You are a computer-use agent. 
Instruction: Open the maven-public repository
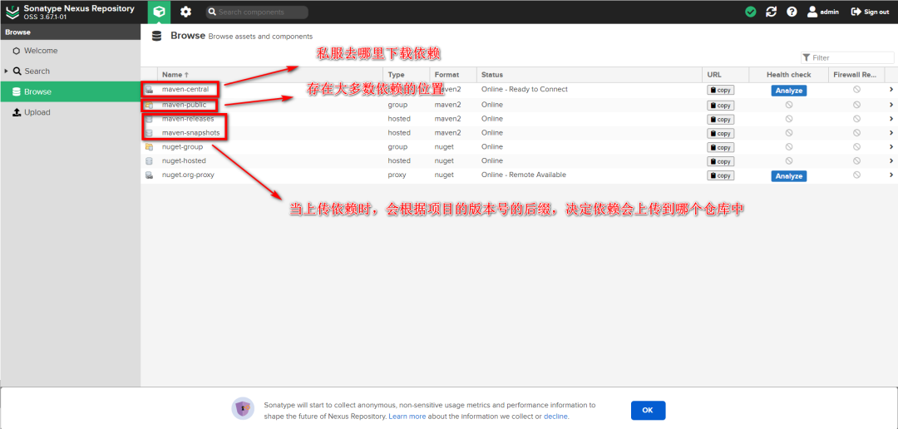184,105
